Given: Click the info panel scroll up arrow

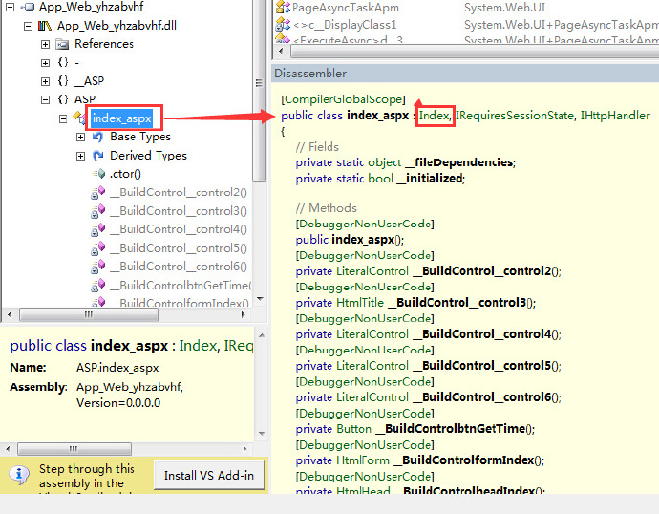Looking at the screenshot, I should coord(262,335).
